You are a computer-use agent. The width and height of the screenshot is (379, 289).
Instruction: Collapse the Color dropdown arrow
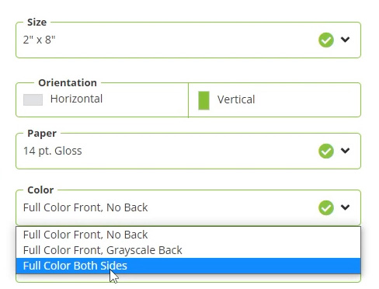[345, 207]
